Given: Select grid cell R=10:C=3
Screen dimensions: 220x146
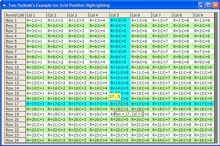Looking at the screenshot, I should tap(78, 67).
